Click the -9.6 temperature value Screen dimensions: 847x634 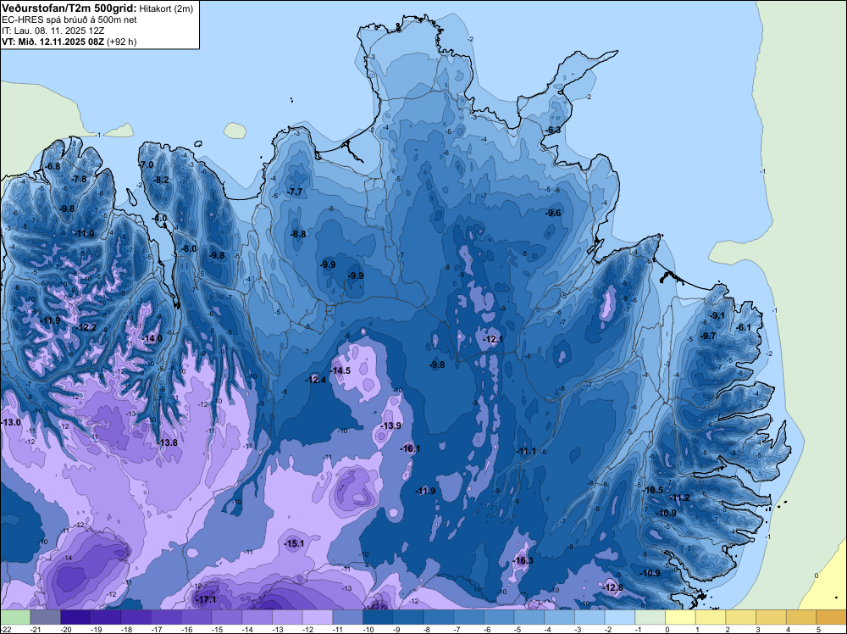click(x=553, y=214)
